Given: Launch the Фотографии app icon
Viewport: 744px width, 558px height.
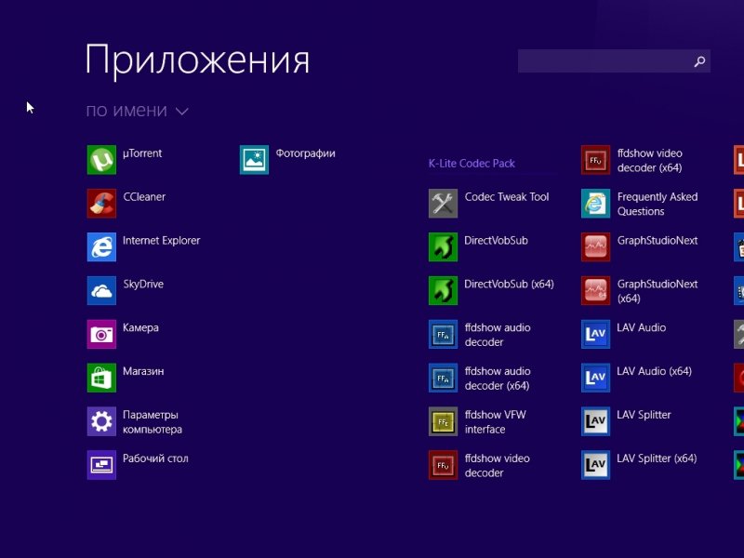Looking at the screenshot, I should coord(254,160).
